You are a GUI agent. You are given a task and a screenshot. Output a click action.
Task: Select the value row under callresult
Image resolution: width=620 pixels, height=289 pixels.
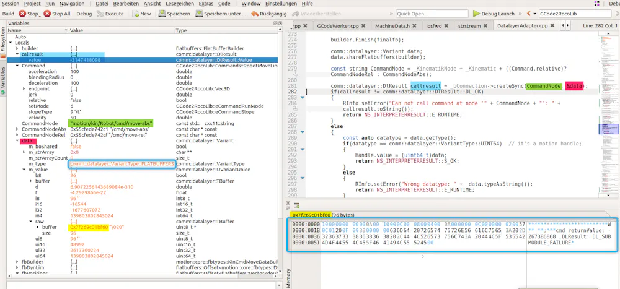(x=143, y=60)
